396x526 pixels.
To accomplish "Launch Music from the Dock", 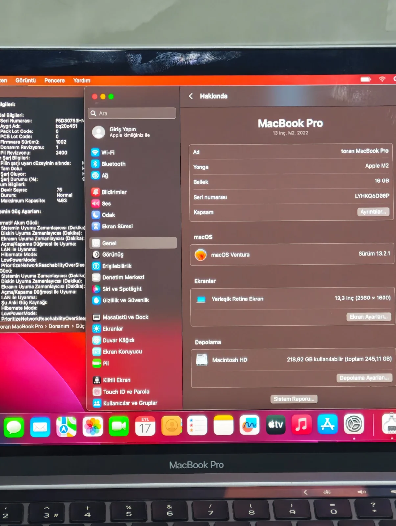I will (x=301, y=424).
